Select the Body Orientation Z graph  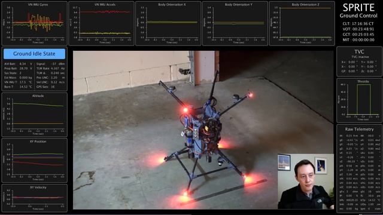[x=302, y=23]
